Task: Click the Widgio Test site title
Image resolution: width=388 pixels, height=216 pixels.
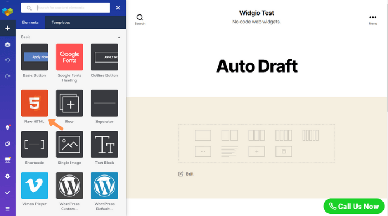Action: click(x=257, y=13)
